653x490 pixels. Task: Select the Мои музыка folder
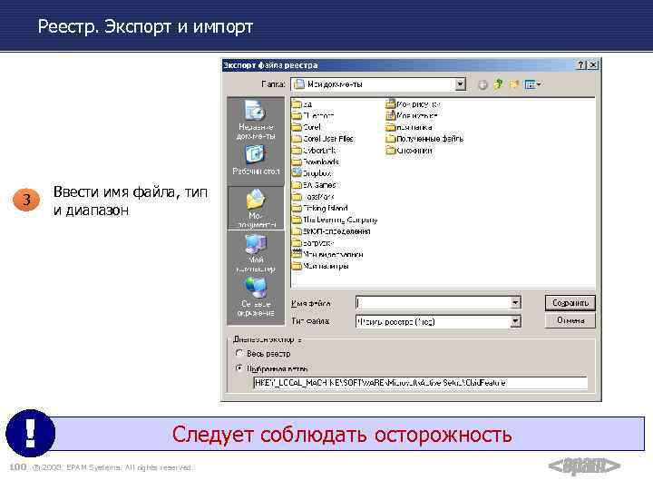pos(412,115)
